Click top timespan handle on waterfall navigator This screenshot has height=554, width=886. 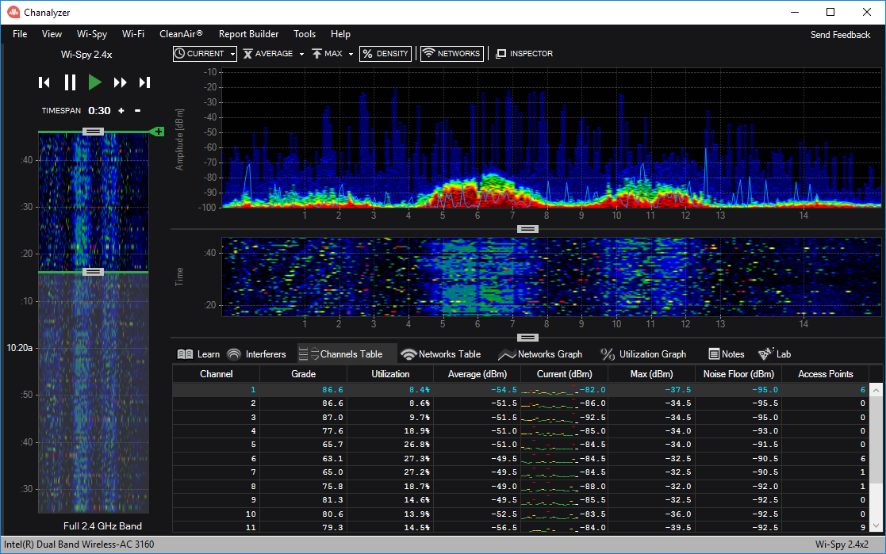93,132
